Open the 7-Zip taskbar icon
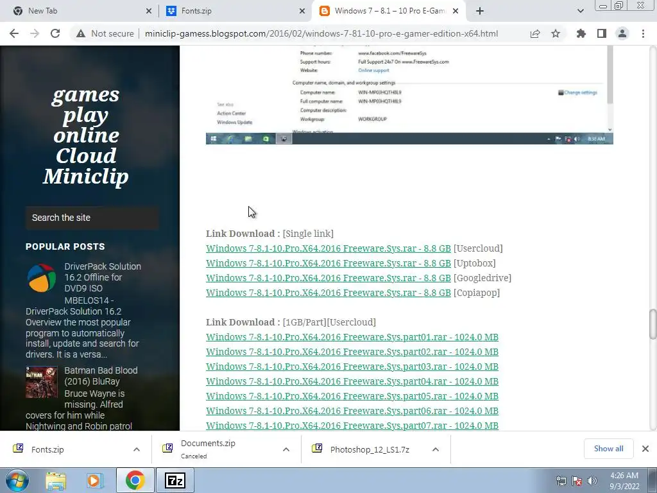This screenshot has height=493, width=657. 175,480
